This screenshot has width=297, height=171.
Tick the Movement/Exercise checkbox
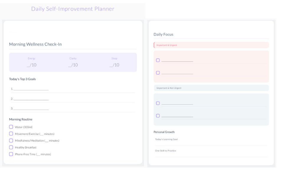(x=11, y=134)
